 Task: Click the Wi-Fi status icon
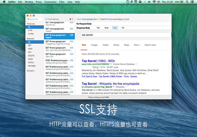coord(154,2)
